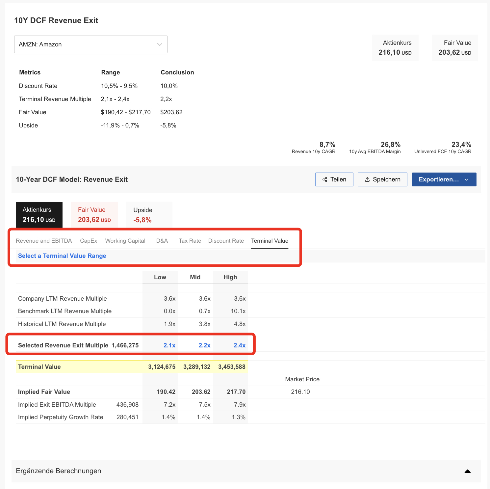Click the upload icon in Speichern button
The image size is (490, 489).
(367, 179)
